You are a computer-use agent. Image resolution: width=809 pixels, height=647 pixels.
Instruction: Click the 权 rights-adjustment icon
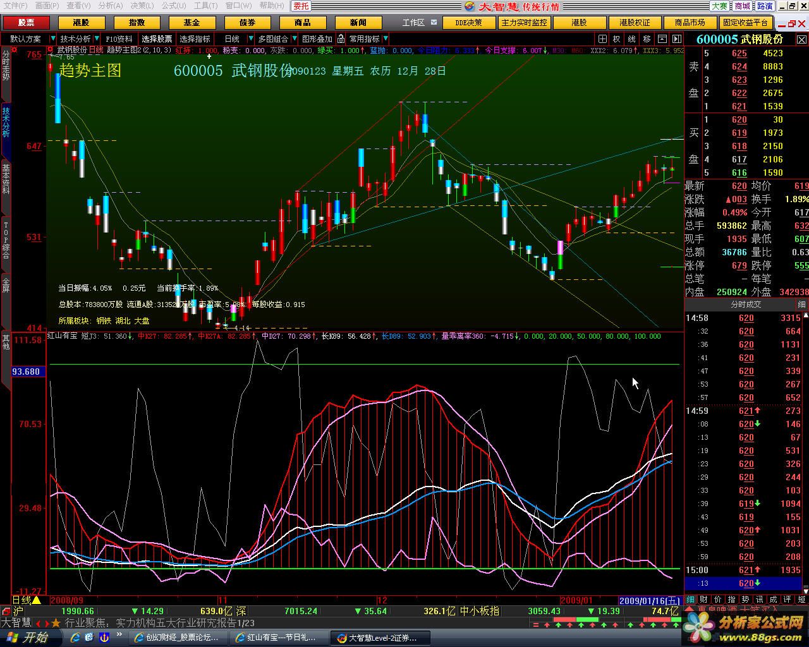click(616, 39)
